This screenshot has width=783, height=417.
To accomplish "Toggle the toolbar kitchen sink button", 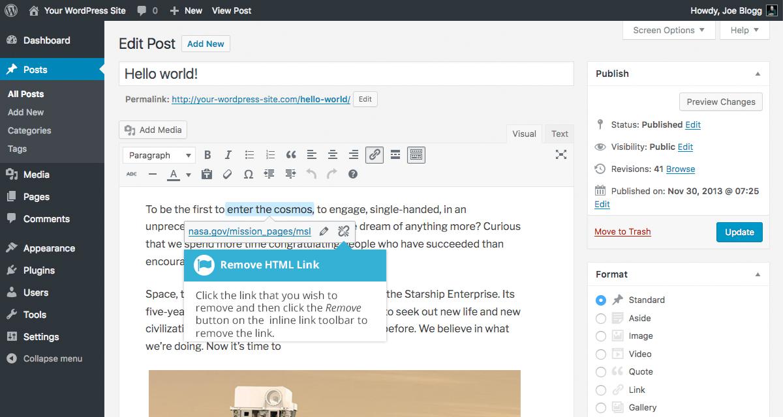I will (416, 155).
